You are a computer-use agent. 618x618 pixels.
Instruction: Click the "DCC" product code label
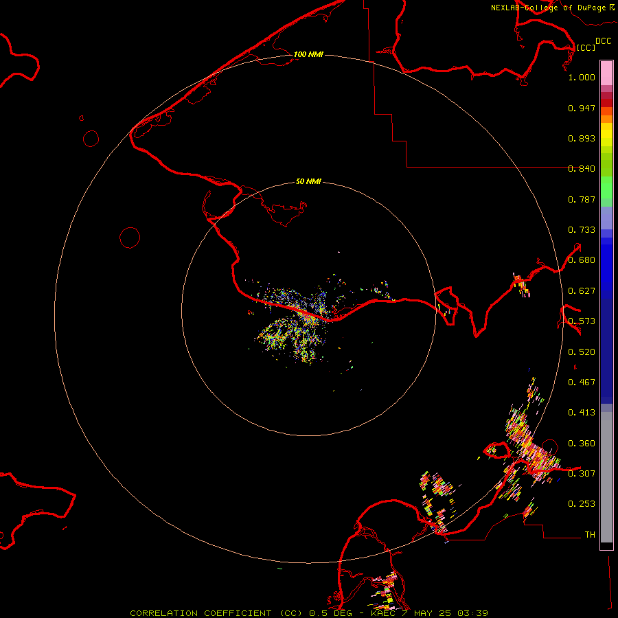(x=603, y=41)
